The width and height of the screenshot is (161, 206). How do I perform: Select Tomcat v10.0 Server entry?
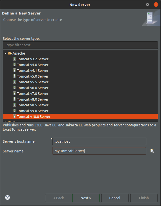click(x=80, y=117)
